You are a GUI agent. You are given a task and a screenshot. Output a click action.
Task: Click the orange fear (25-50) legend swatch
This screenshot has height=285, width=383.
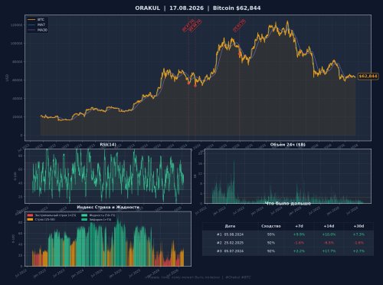tap(30, 219)
